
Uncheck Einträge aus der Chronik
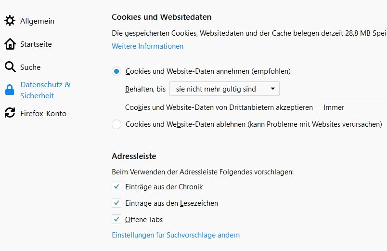[116, 186]
